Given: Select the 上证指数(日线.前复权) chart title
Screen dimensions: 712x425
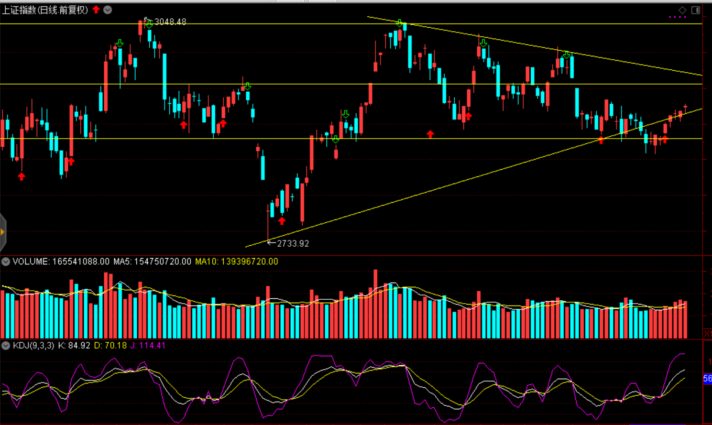Looking at the screenshot, I should (45, 10).
